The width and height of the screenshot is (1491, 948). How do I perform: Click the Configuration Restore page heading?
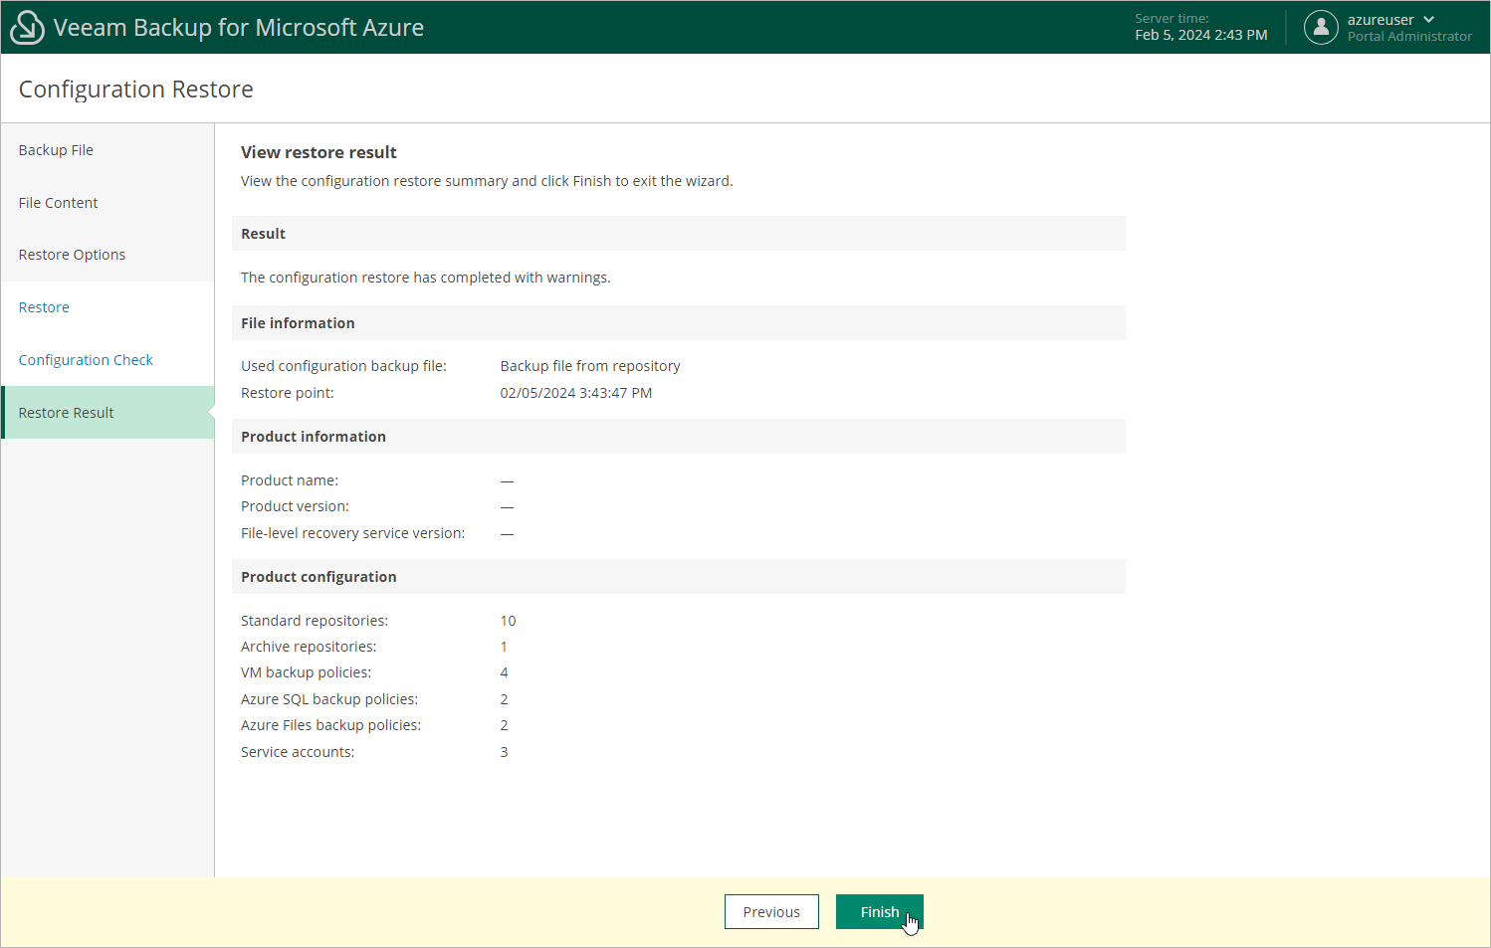point(136,90)
